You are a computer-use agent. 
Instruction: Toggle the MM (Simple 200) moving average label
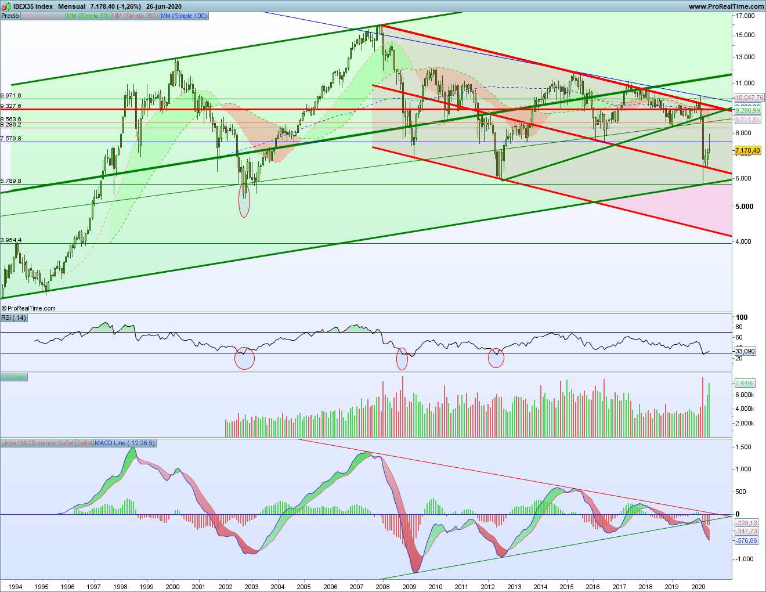[x=135, y=16]
